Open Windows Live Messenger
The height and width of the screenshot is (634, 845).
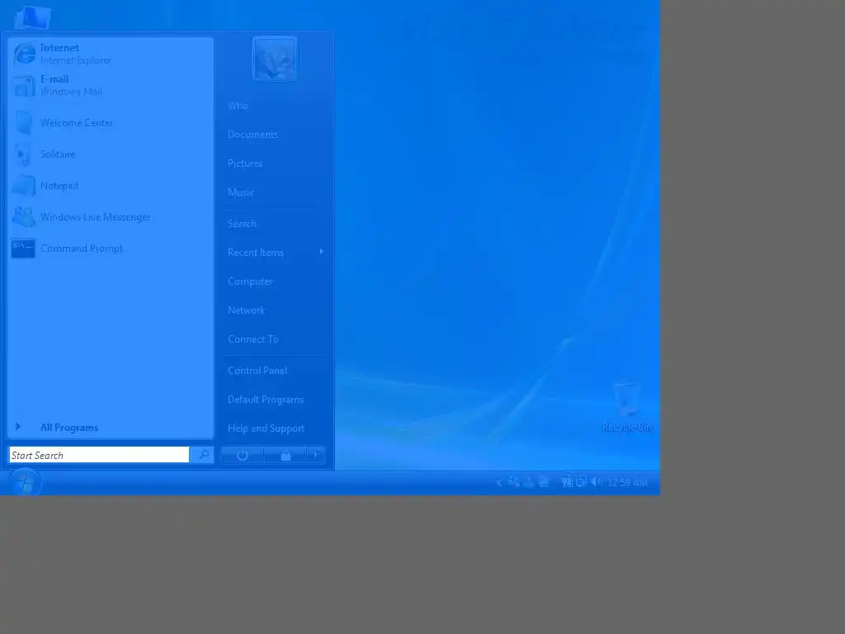tap(111, 217)
